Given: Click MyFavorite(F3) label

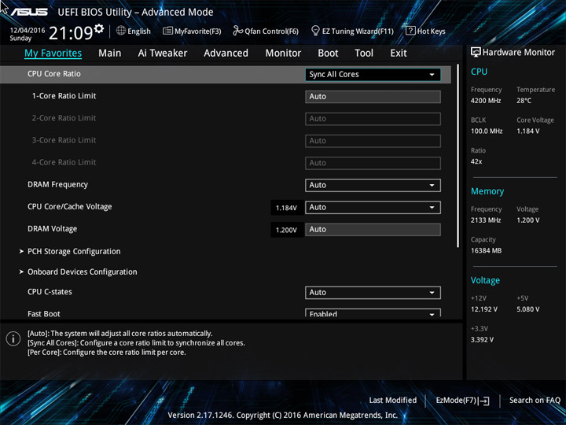Looking at the screenshot, I should 198,31.
